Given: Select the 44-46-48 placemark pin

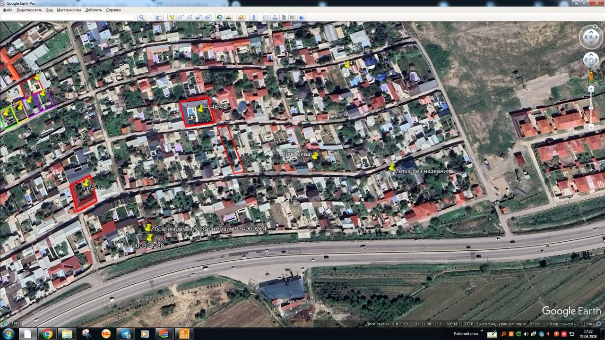Looking at the screenshot, I should coord(201,108).
